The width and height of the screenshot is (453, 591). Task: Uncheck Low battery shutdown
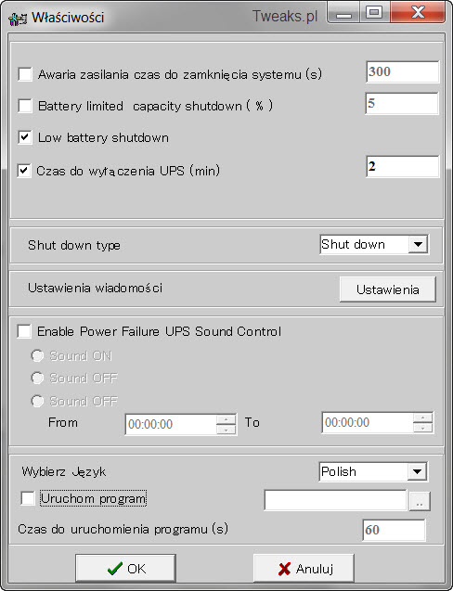click(x=25, y=137)
